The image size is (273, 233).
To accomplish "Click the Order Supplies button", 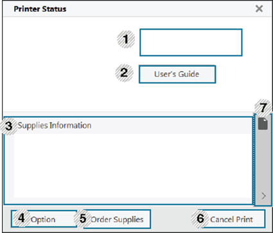I will (117, 219).
